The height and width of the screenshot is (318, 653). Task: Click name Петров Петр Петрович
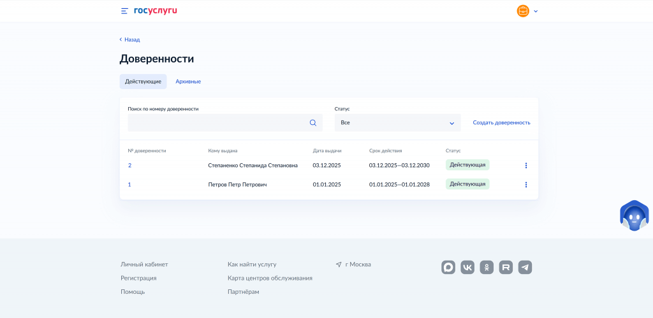(x=237, y=184)
